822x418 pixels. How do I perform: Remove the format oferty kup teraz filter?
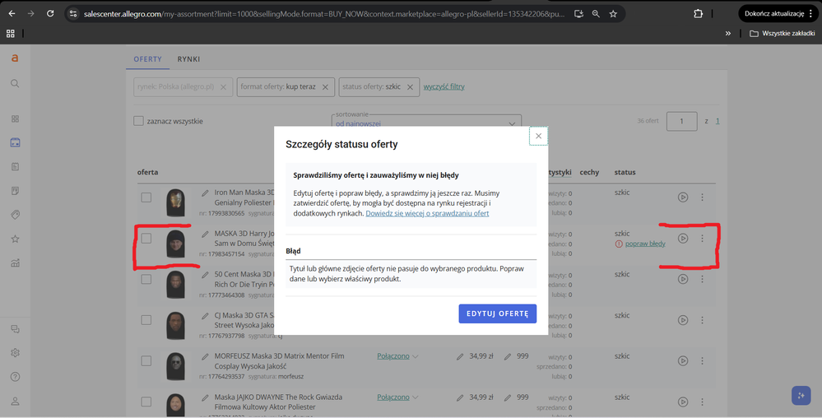pos(325,87)
